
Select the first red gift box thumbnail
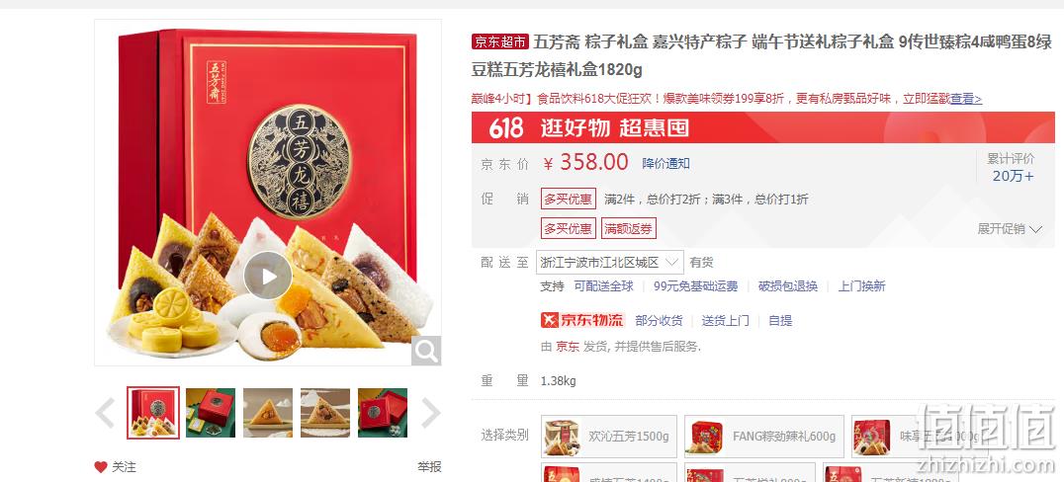[x=153, y=413]
